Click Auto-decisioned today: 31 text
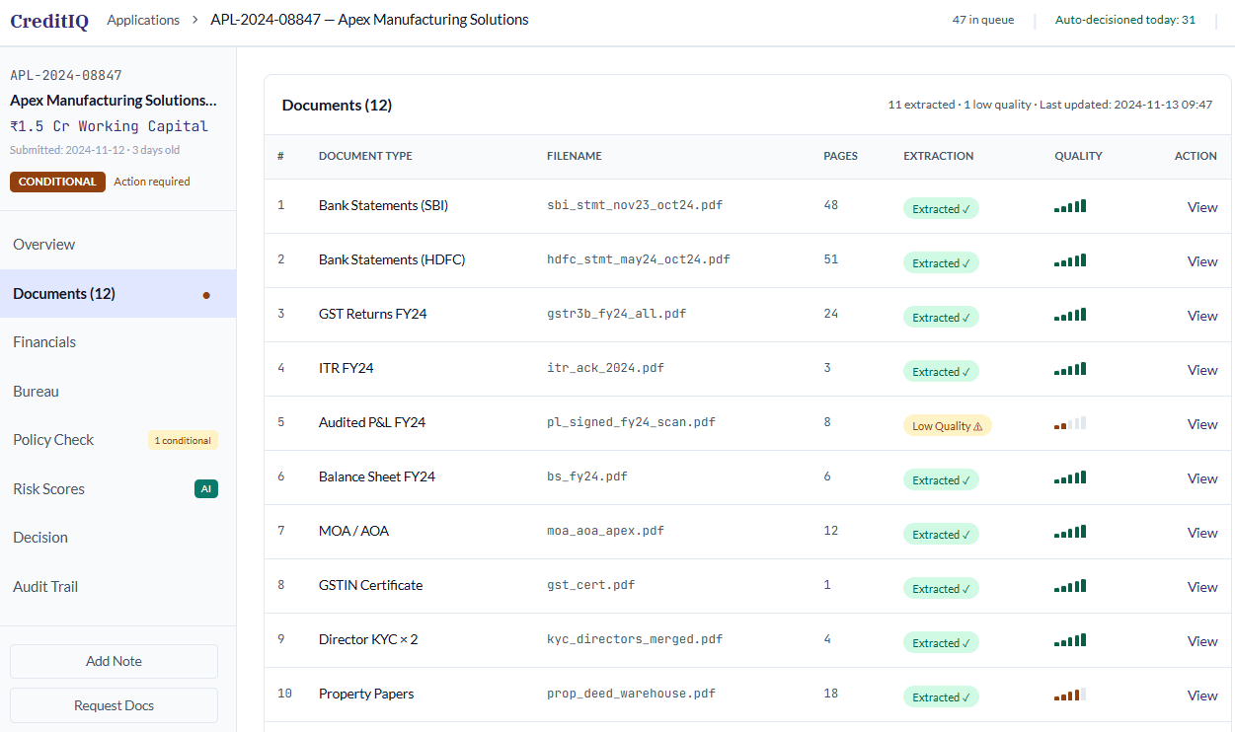 [1125, 20]
